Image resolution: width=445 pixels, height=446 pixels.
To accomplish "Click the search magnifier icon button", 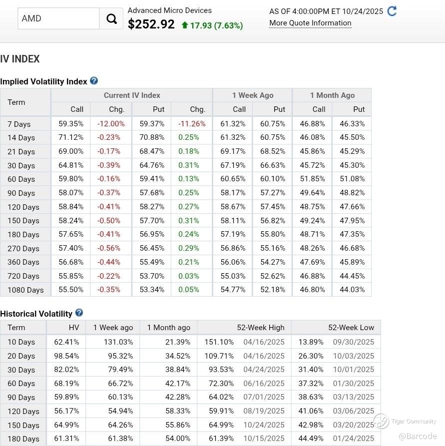I will coord(111,19).
